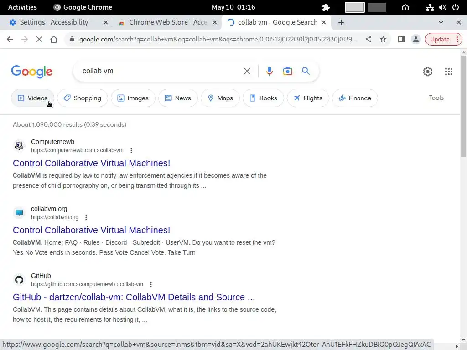467x350 pixels.
Task: Open the collabvm.org Control Collaborative Virtual Machines link
Action: click(x=91, y=230)
